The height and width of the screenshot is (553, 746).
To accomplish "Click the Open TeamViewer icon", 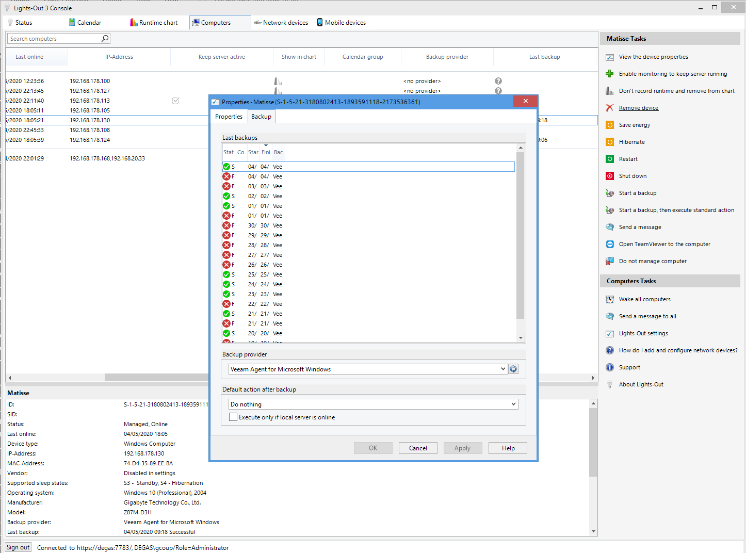I will click(609, 244).
